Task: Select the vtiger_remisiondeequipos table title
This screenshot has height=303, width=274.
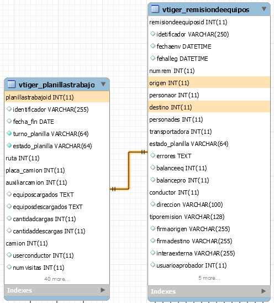Action: [205, 9]
